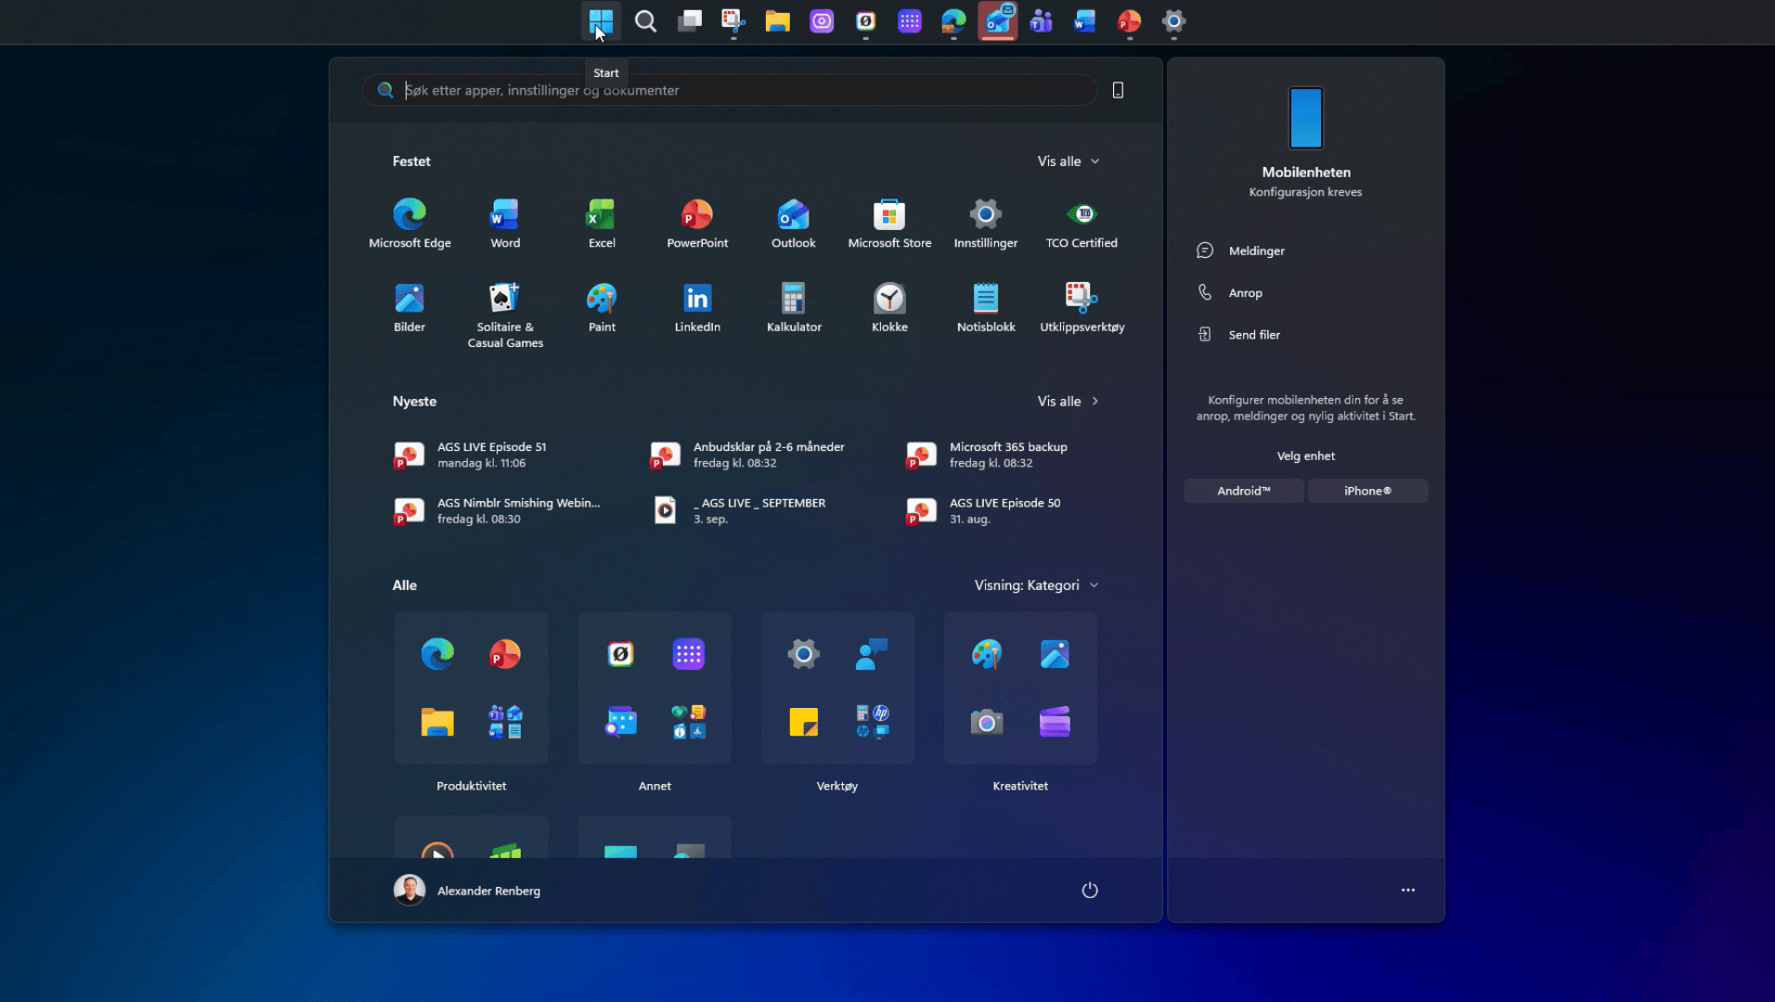The image size is (1775, 1002).
Task: Launch Solitaire & Casual Games
Action: click(x=505, y=315)
